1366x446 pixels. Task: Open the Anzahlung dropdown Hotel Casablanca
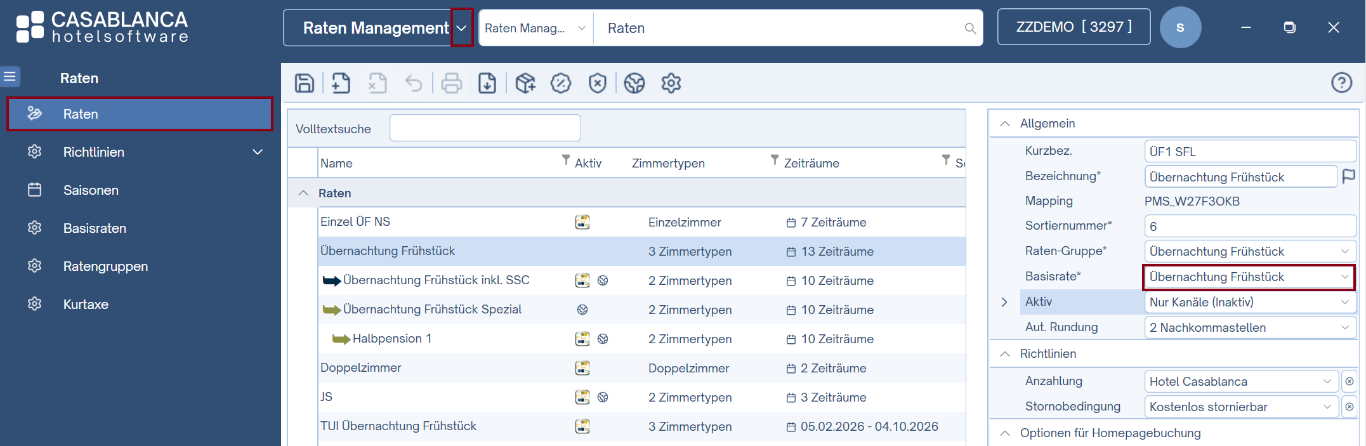(1242, 381)
